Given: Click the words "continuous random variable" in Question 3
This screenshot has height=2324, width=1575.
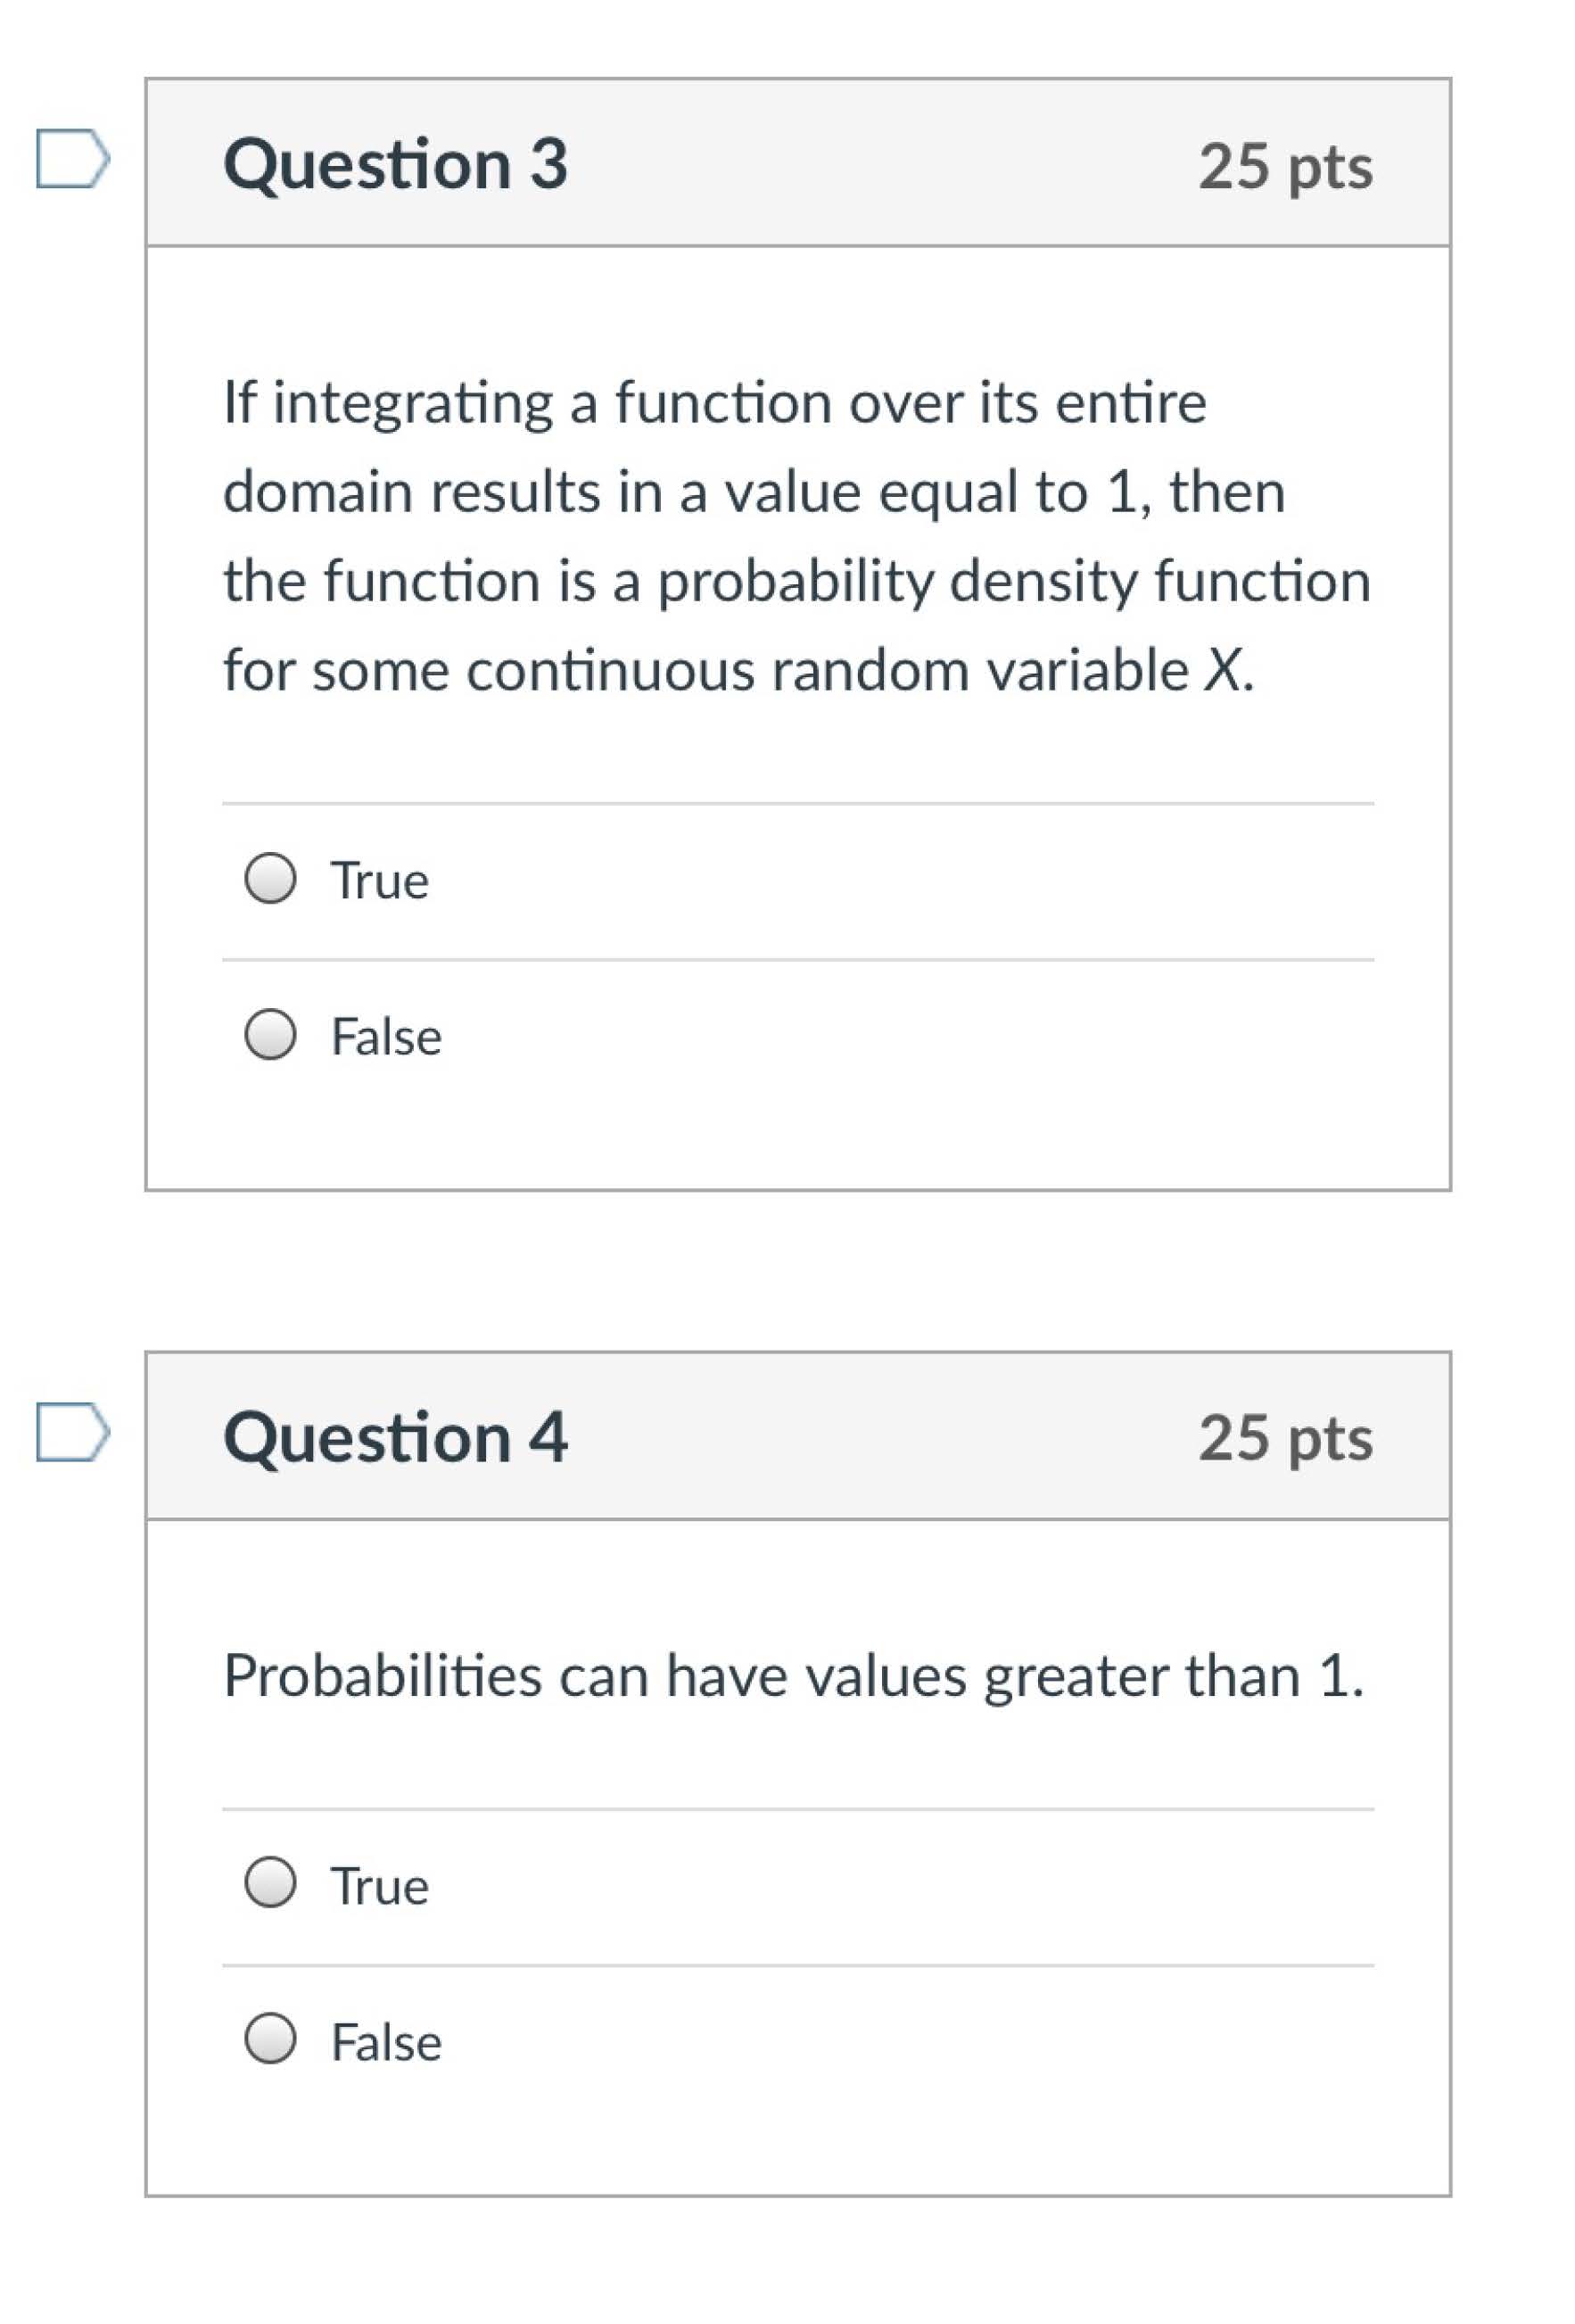Looking at the screenshot, I should [x=828, y=669].
